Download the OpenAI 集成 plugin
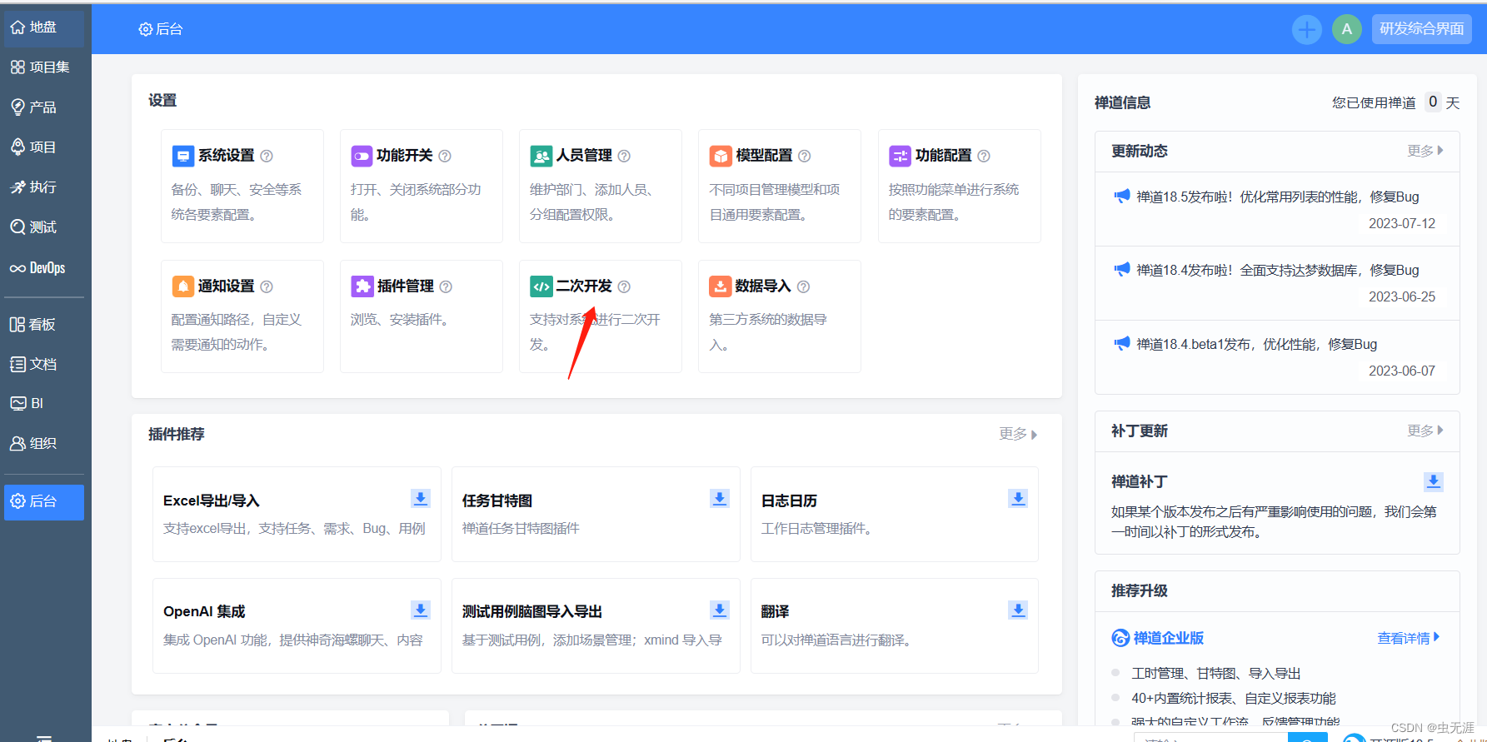This screenshot has height=742, width=1487. tap(421, 610)
